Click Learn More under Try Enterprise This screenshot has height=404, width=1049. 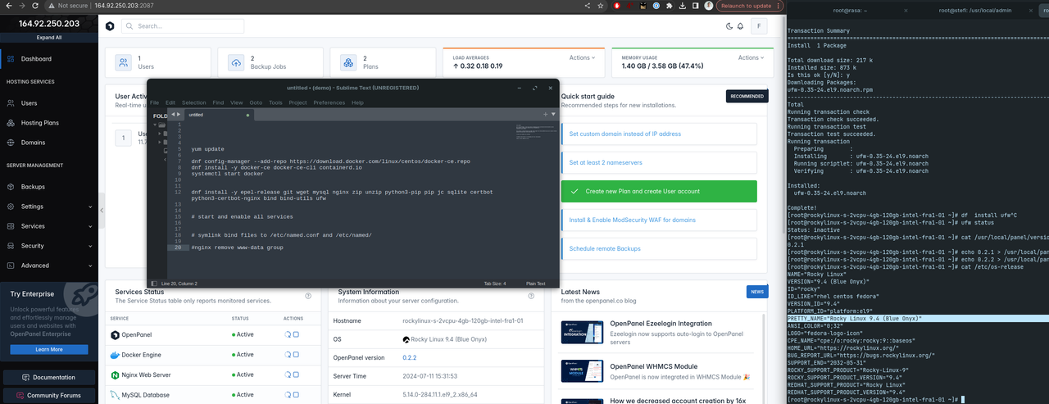coord(49,349)
